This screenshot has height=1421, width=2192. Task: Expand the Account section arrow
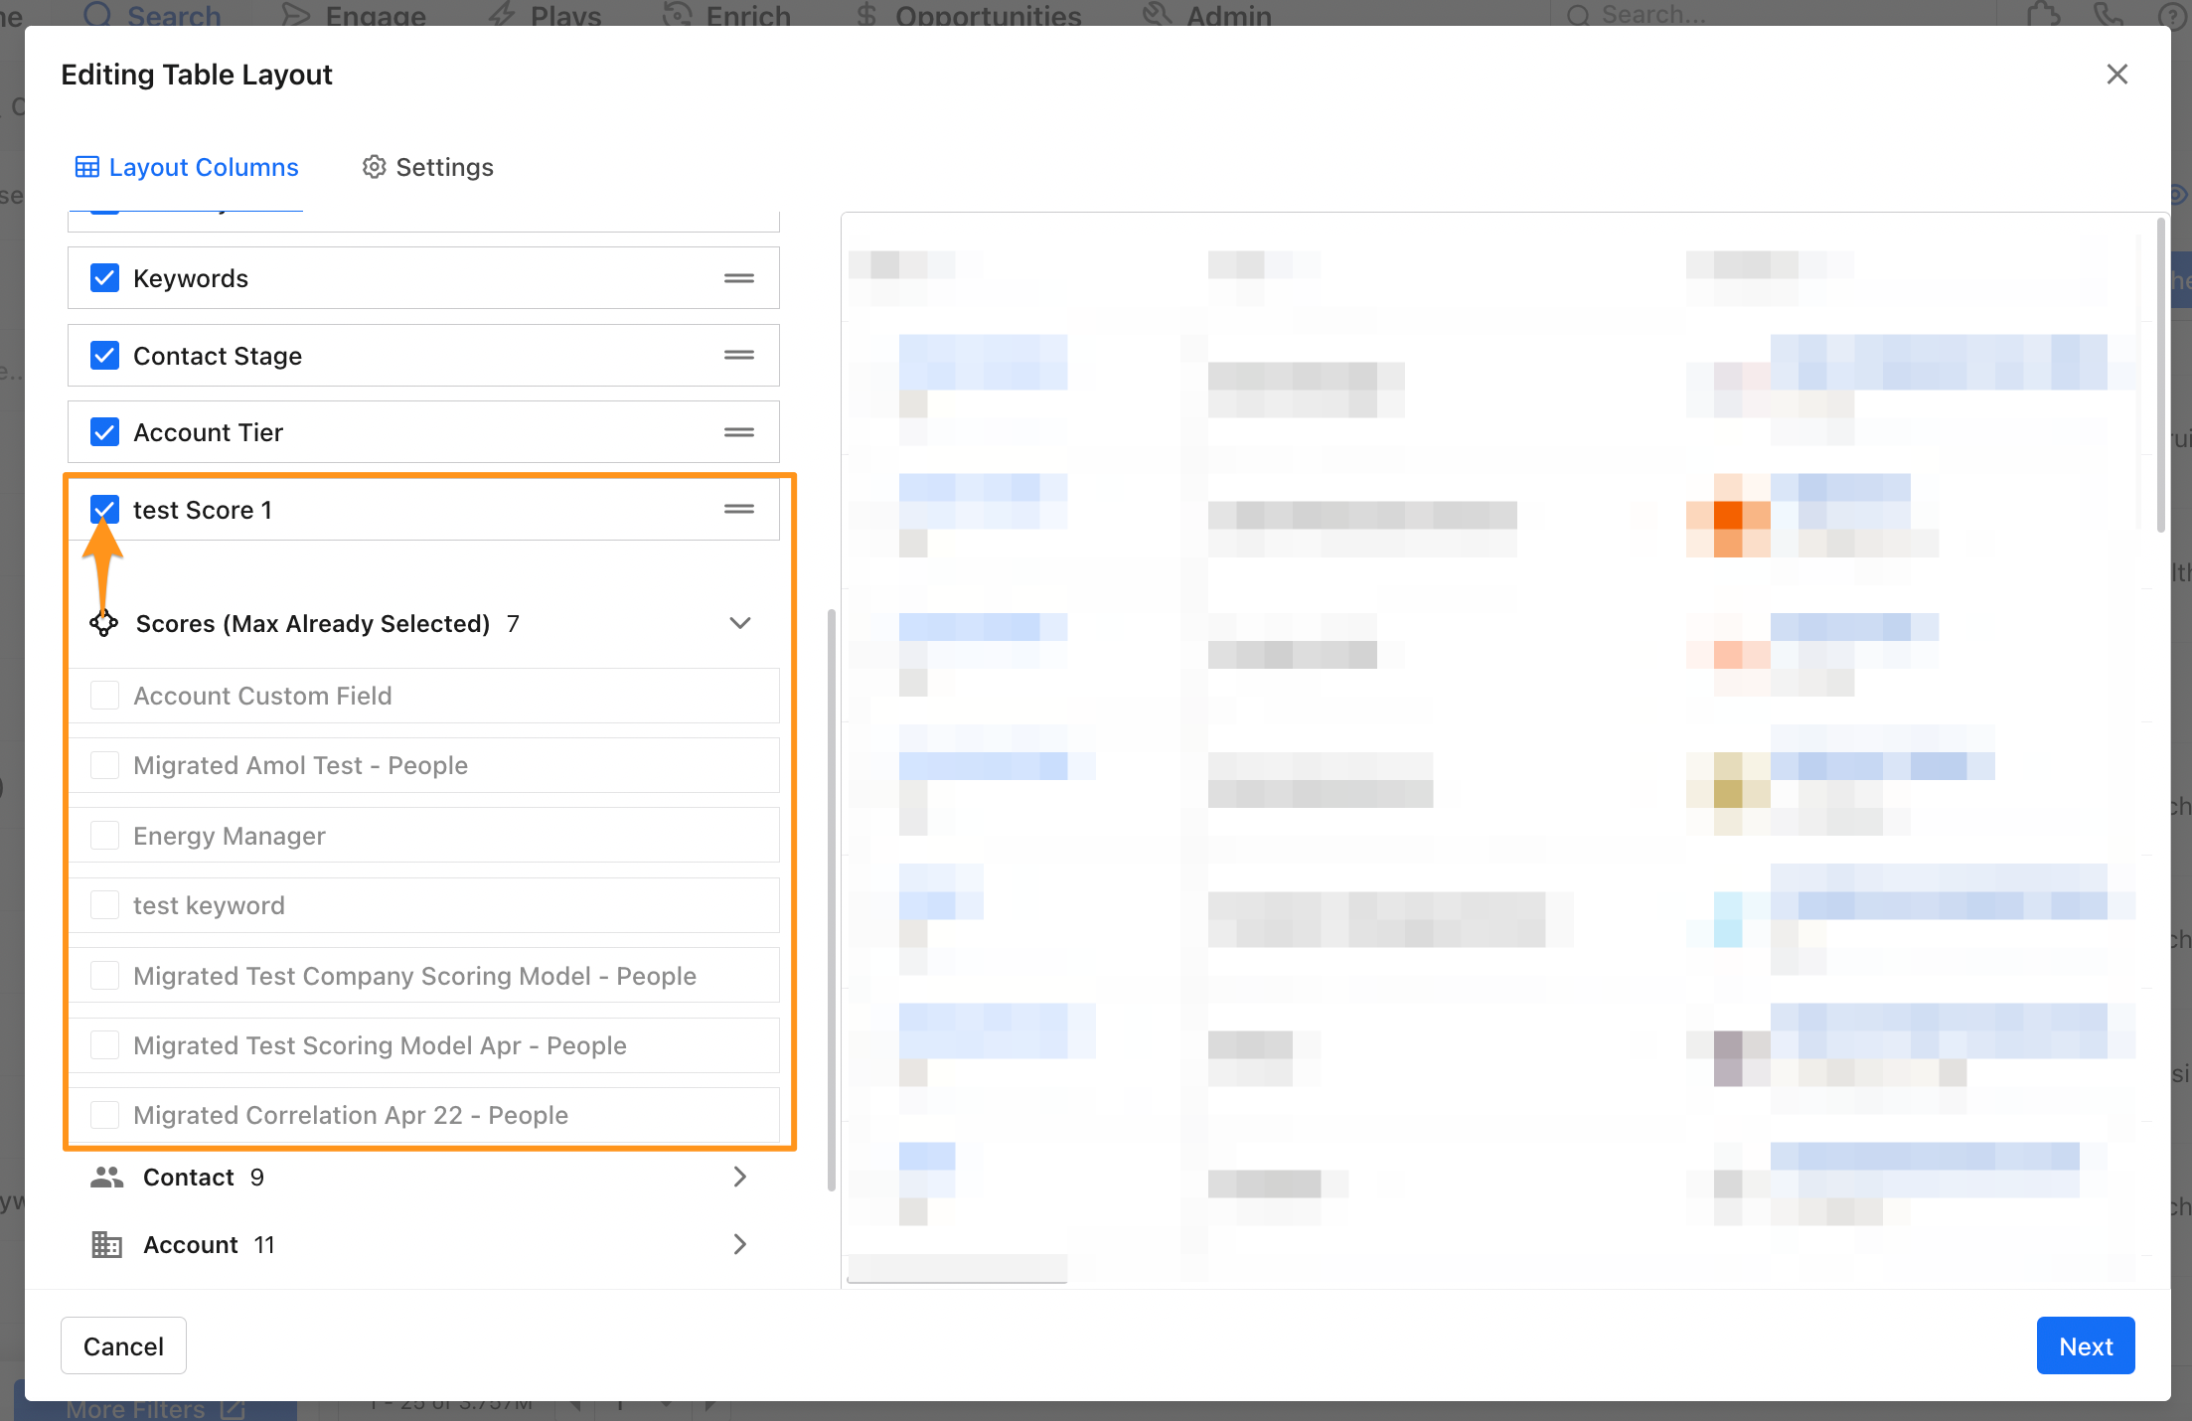coord(739,1245)
